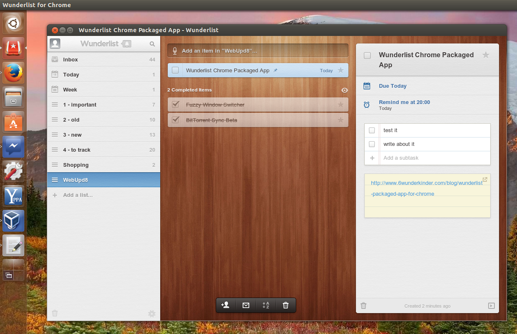Launch VirtualBox from the launcher

[x=13, y=220]
